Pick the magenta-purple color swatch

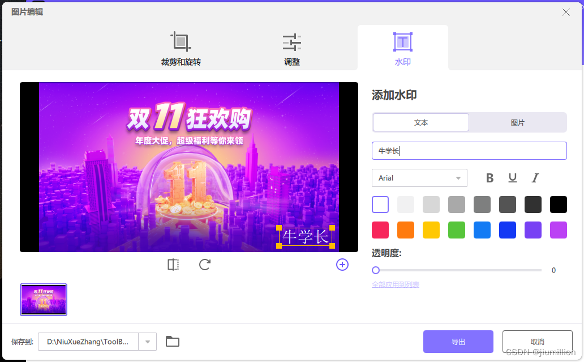(559, 230)
